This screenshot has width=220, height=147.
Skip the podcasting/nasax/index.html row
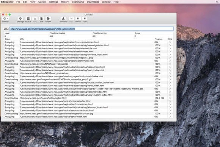[170, 67]
